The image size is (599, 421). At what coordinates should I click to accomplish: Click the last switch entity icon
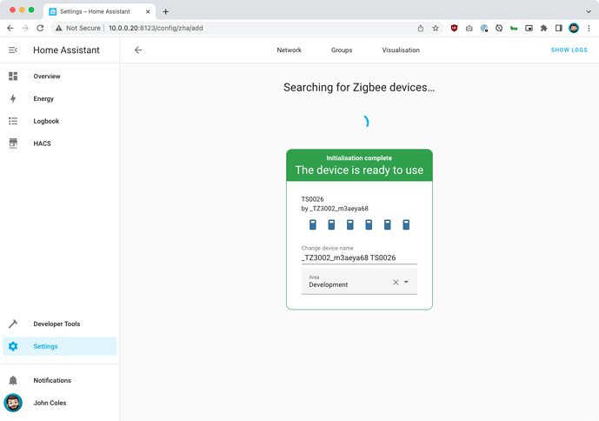pos(406,224)
